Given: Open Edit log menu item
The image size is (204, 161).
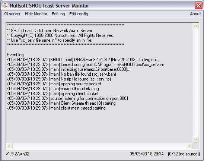Looking at the screenshot, I should point(58,14).
